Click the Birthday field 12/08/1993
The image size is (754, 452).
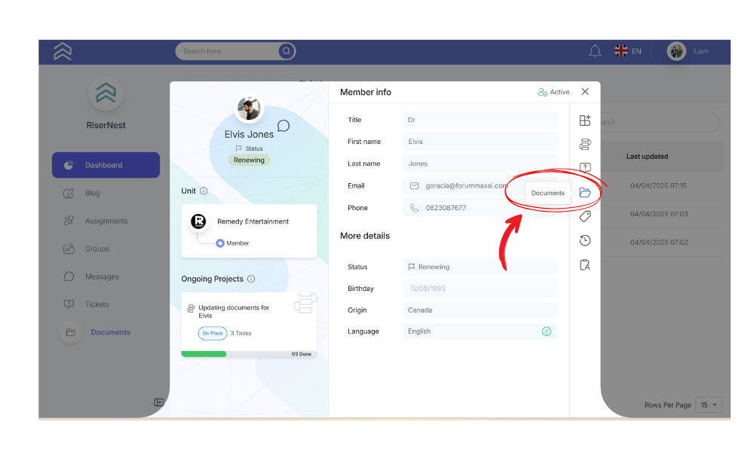click(480, 289)
